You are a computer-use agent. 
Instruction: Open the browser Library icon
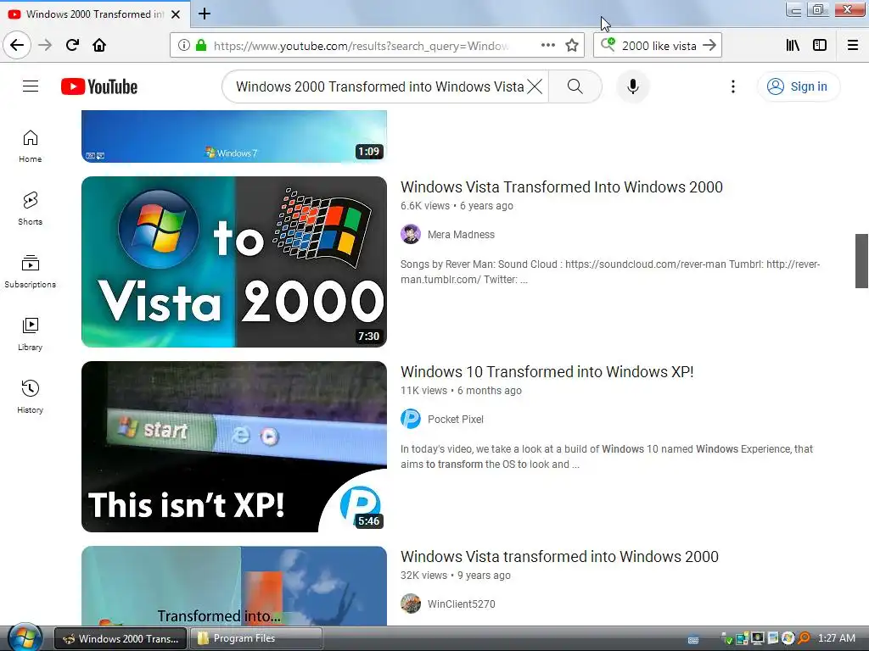[793, 46]
